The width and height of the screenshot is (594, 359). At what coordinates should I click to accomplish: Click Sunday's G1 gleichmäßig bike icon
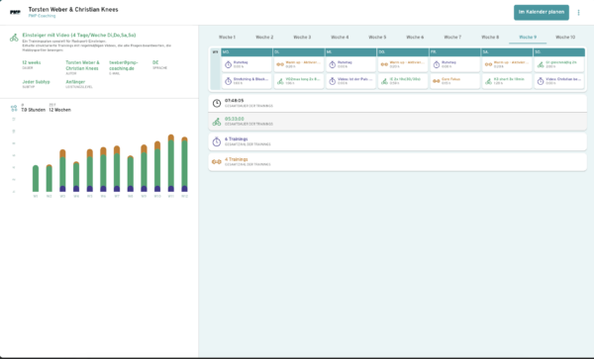pyautogui.click(x=541, y=64)
